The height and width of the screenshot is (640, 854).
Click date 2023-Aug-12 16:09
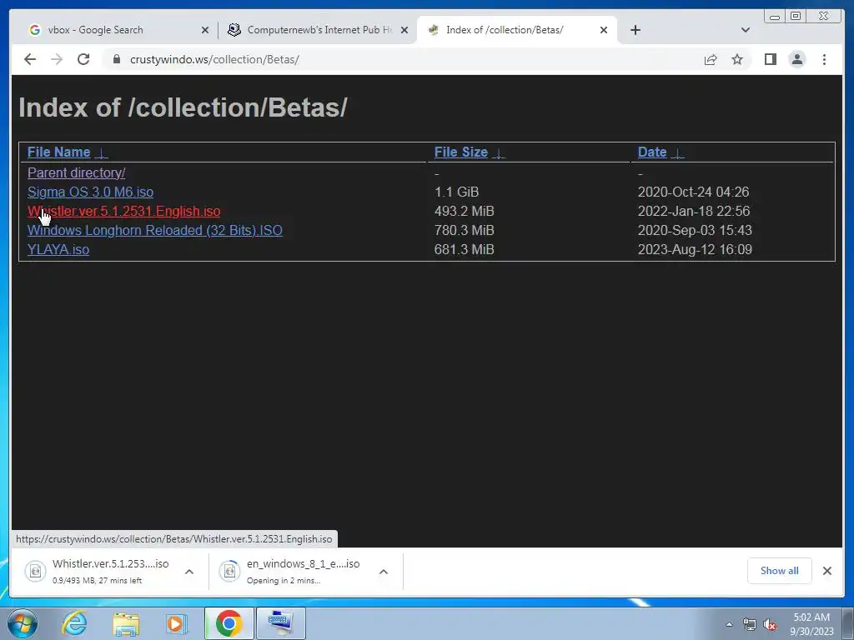pyautogui.click(x=695, y=249)
